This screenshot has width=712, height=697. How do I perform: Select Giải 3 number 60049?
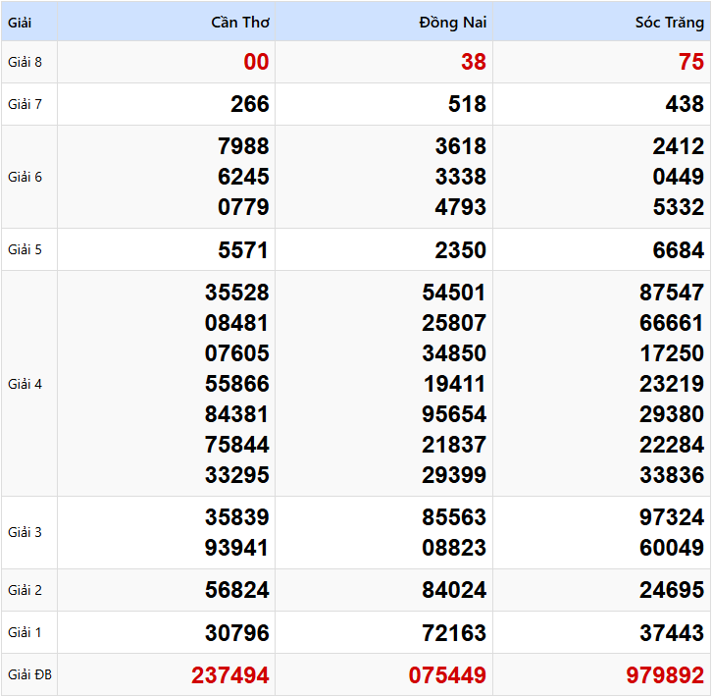(x=672, y=548)
